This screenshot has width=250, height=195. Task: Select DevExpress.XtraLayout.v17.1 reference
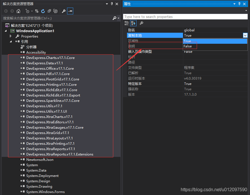pyautogui.click(x=49, y=138)
